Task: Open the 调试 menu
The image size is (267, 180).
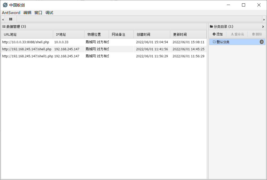Action: (x=49, y=13)
